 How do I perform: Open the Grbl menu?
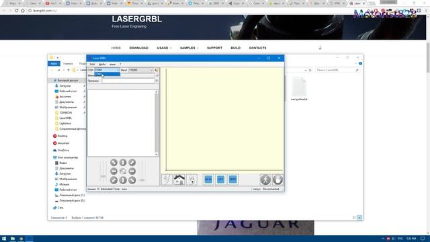(92, 65)
